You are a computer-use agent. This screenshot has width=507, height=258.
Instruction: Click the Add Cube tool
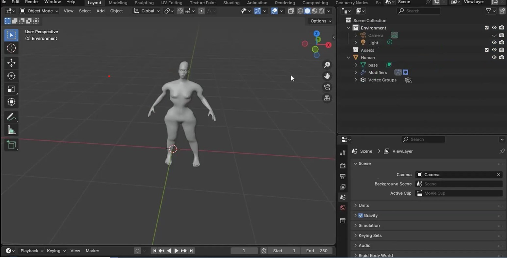coord(11,145)
